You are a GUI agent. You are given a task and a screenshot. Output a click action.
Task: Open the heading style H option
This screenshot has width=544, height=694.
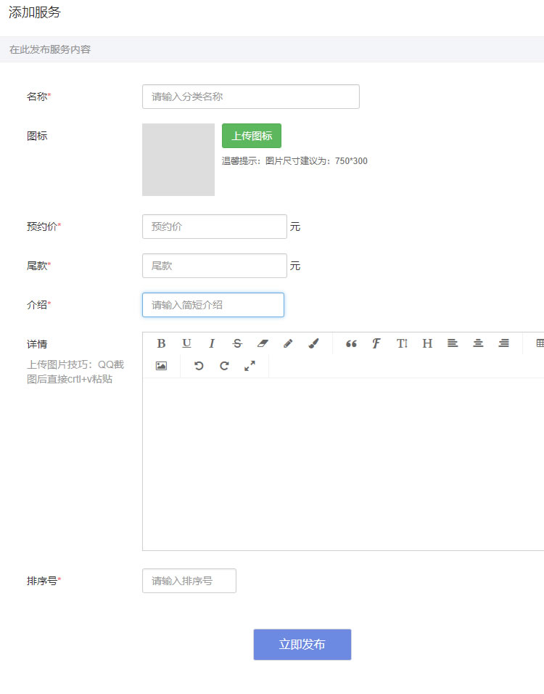point(427,343)
